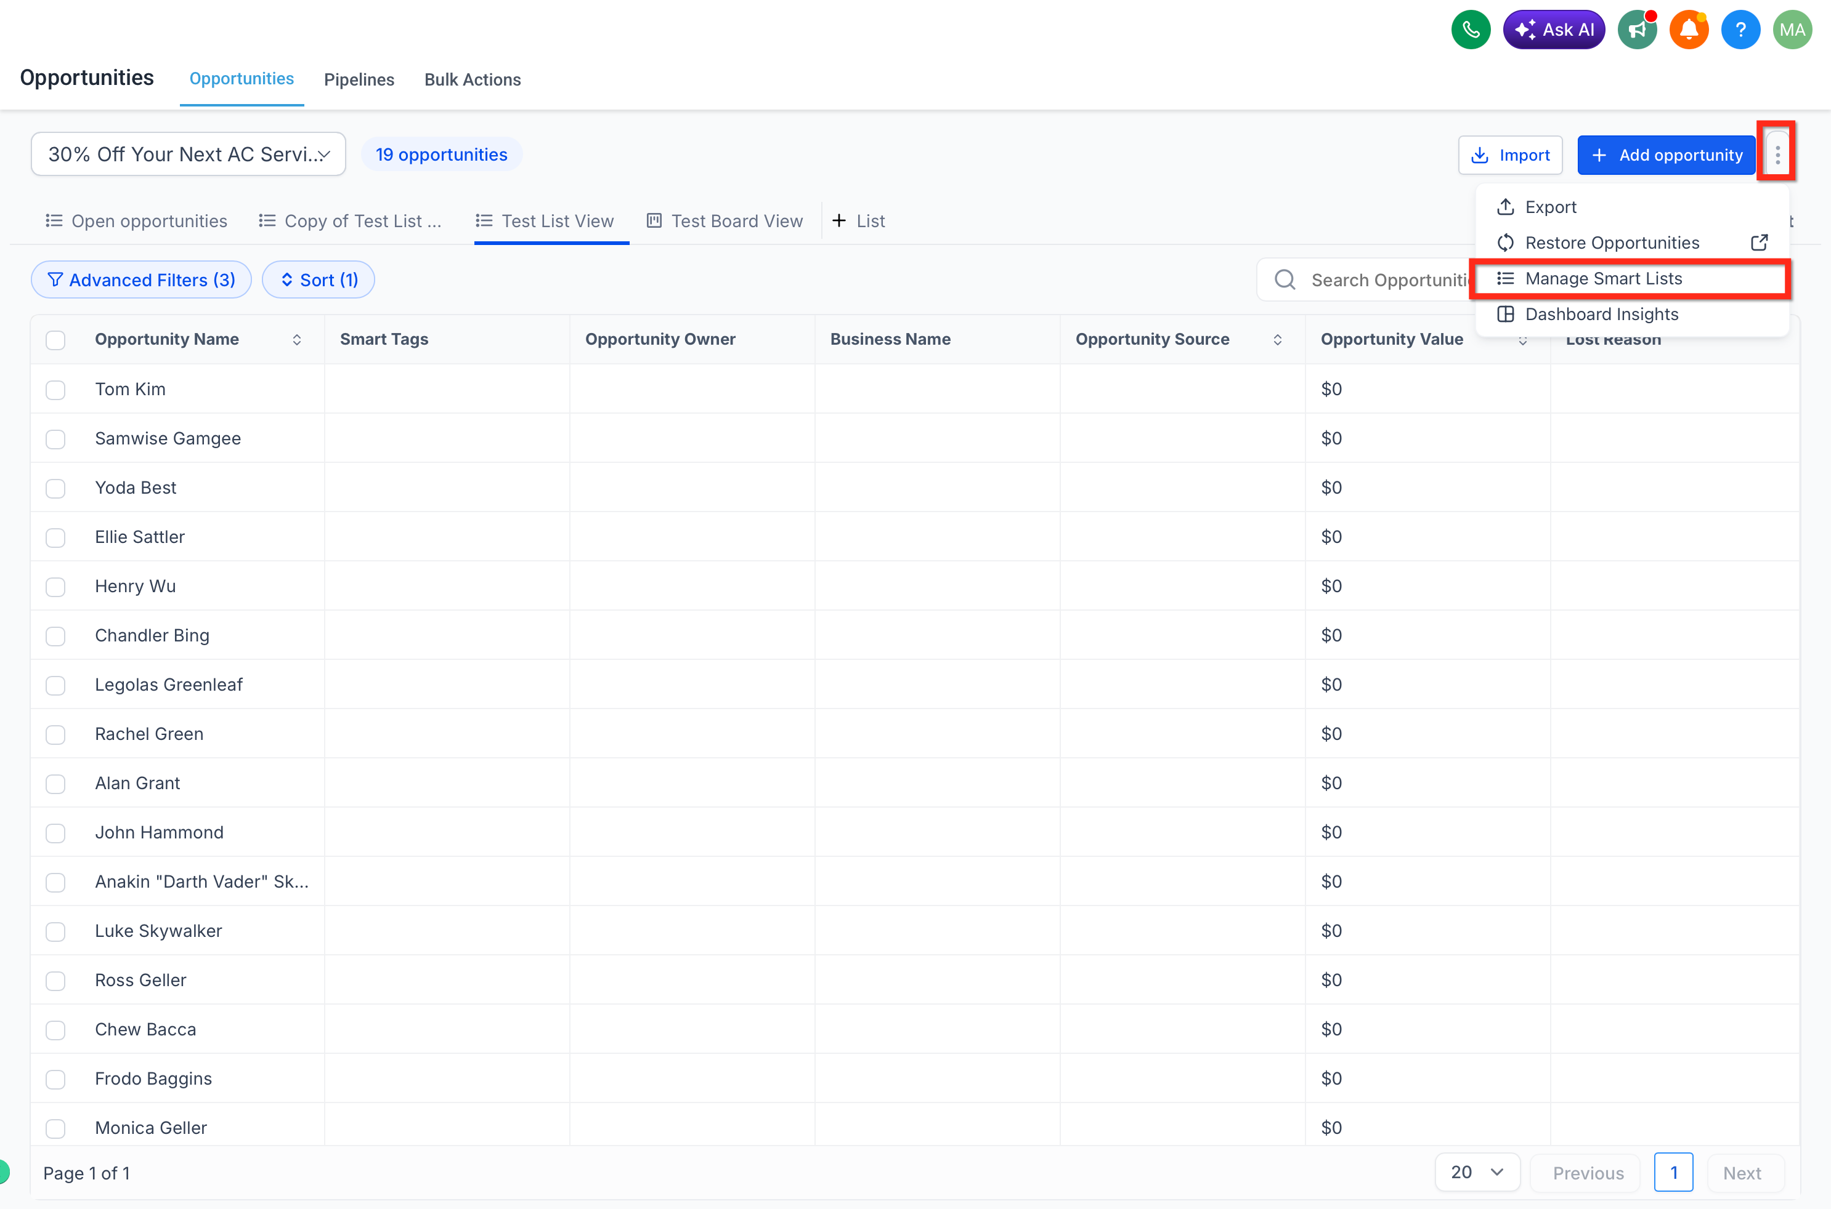Open the Chandler Bing opportunity
Screen dimensions: 1831x1209
point(152,635)
